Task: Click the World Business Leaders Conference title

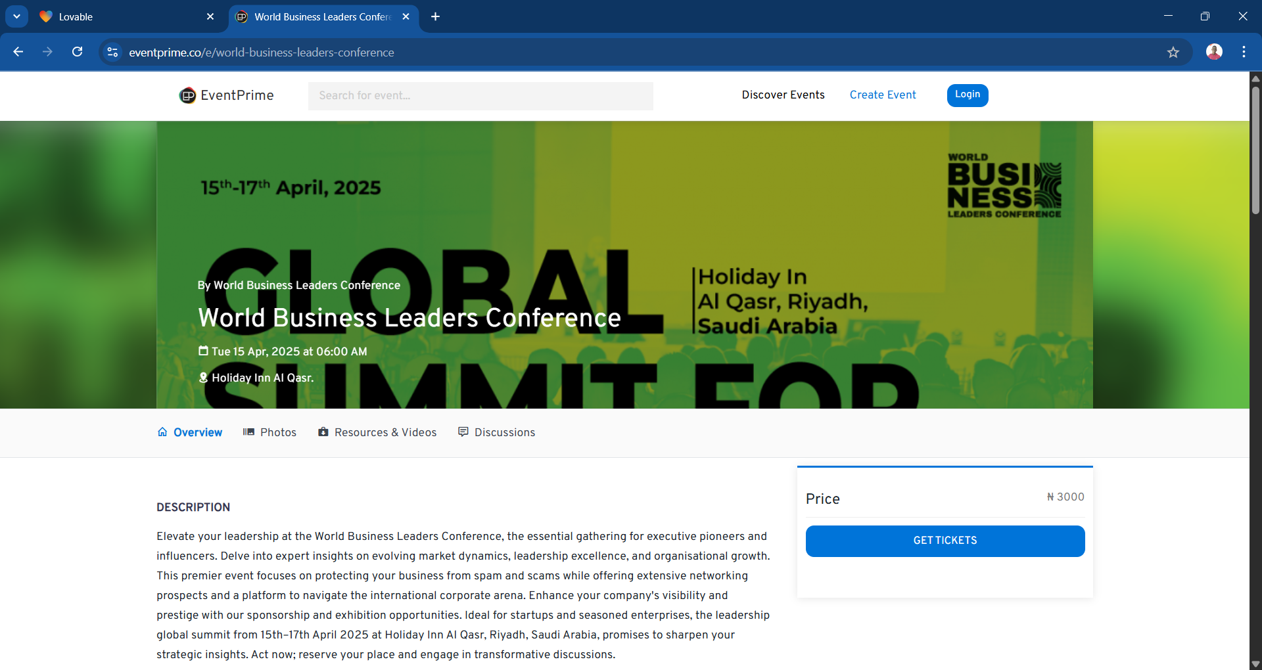Action: click(409, 318)
